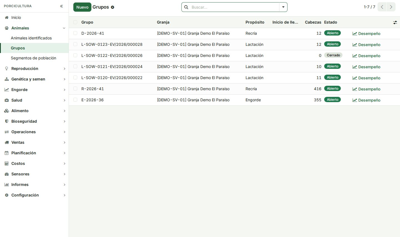The width and height of the screenshot is (400, 237).
Task: Click the Inicio home icon
Action: pyautogui.click(x=7, y=17)
